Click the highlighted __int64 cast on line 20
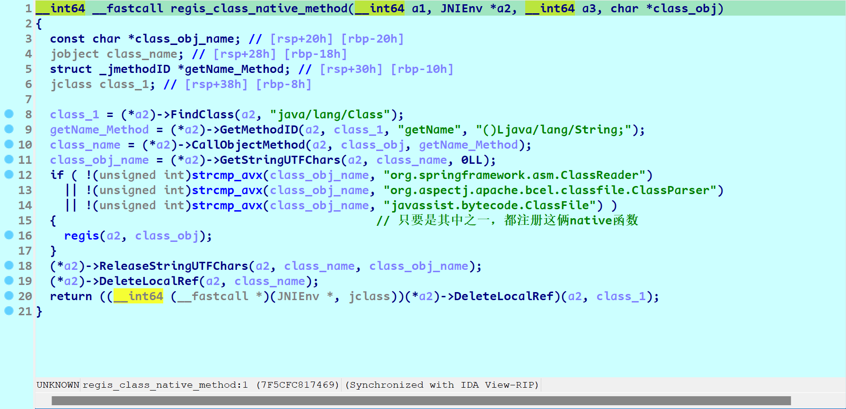846x409 pixels. click(138, 296)
